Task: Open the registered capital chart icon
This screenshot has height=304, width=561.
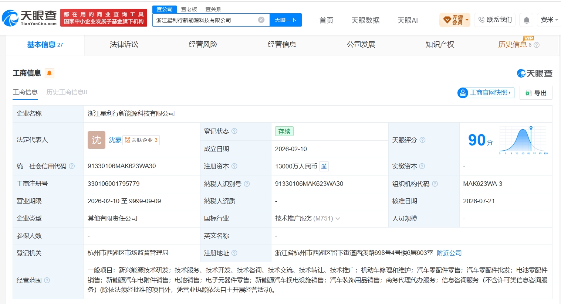Action: (324, 166)
